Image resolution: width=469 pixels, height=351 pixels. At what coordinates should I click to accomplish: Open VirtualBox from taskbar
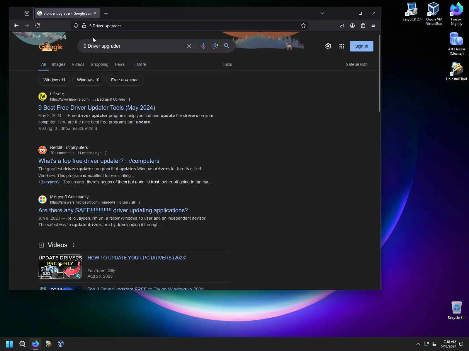coord(61,344)
